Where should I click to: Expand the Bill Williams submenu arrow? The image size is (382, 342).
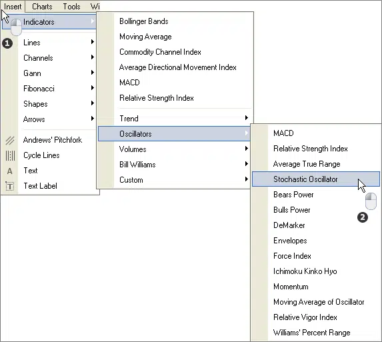(x=246, y=164)
